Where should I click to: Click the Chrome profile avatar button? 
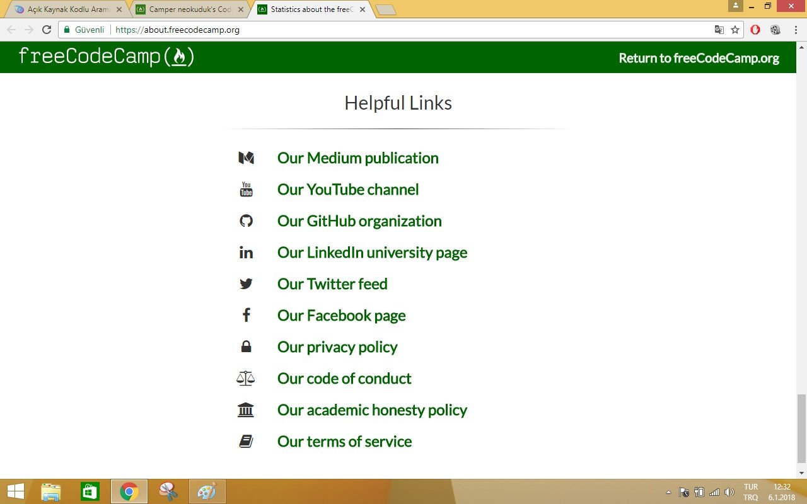736,6
